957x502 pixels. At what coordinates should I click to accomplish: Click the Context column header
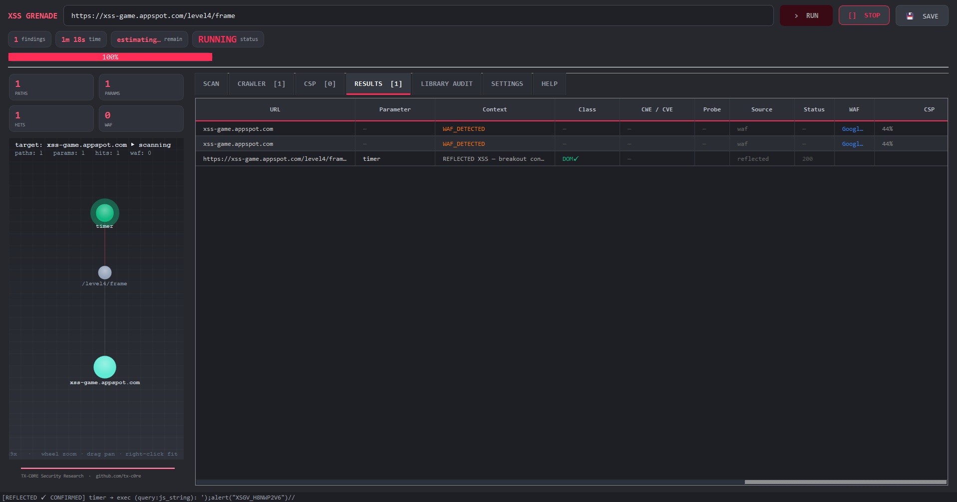click(x=495, y=109)
